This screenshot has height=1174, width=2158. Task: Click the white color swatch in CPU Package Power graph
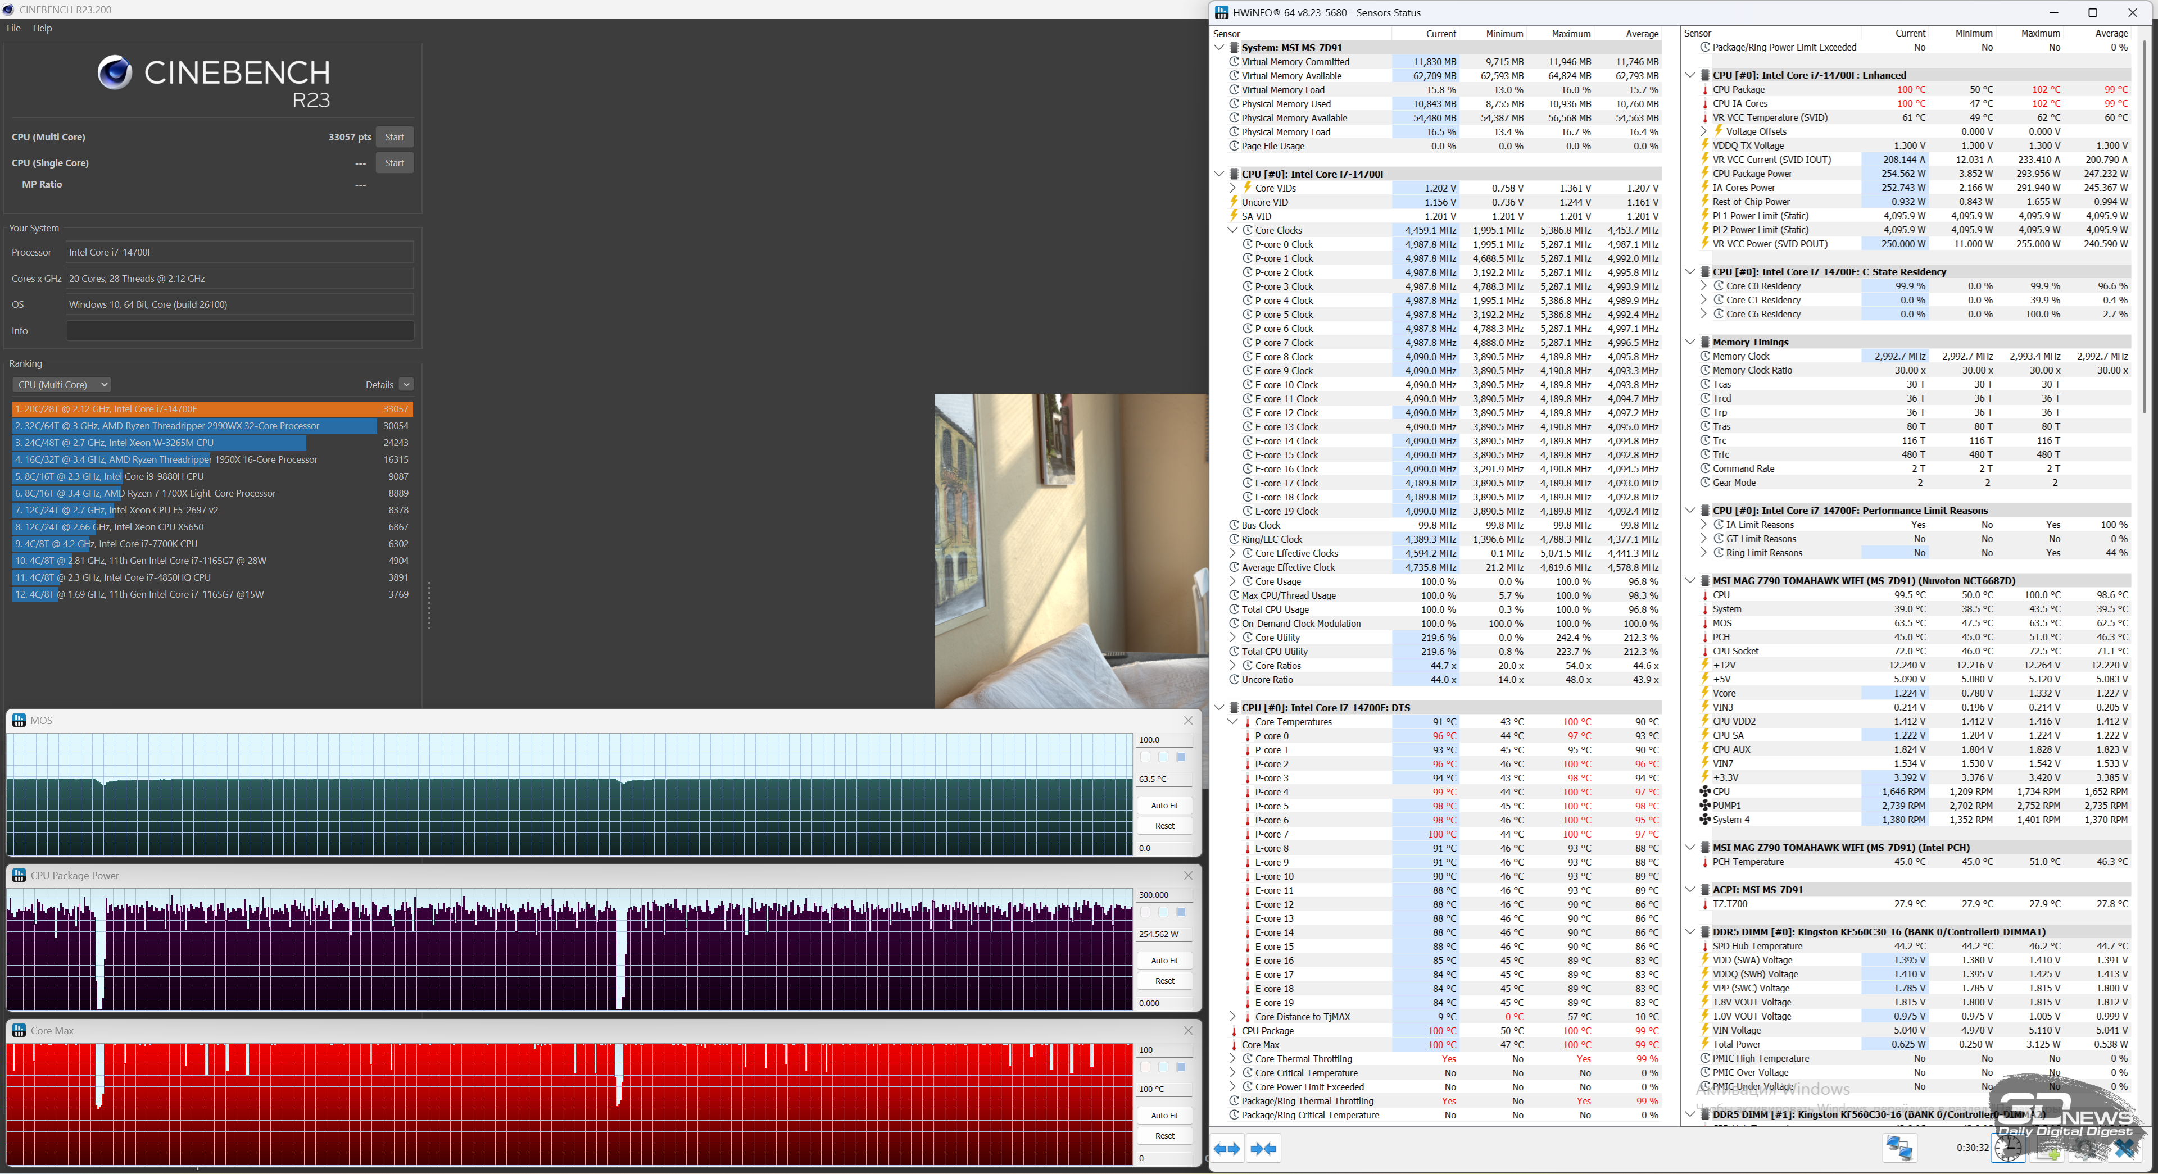pos(1145,912)
